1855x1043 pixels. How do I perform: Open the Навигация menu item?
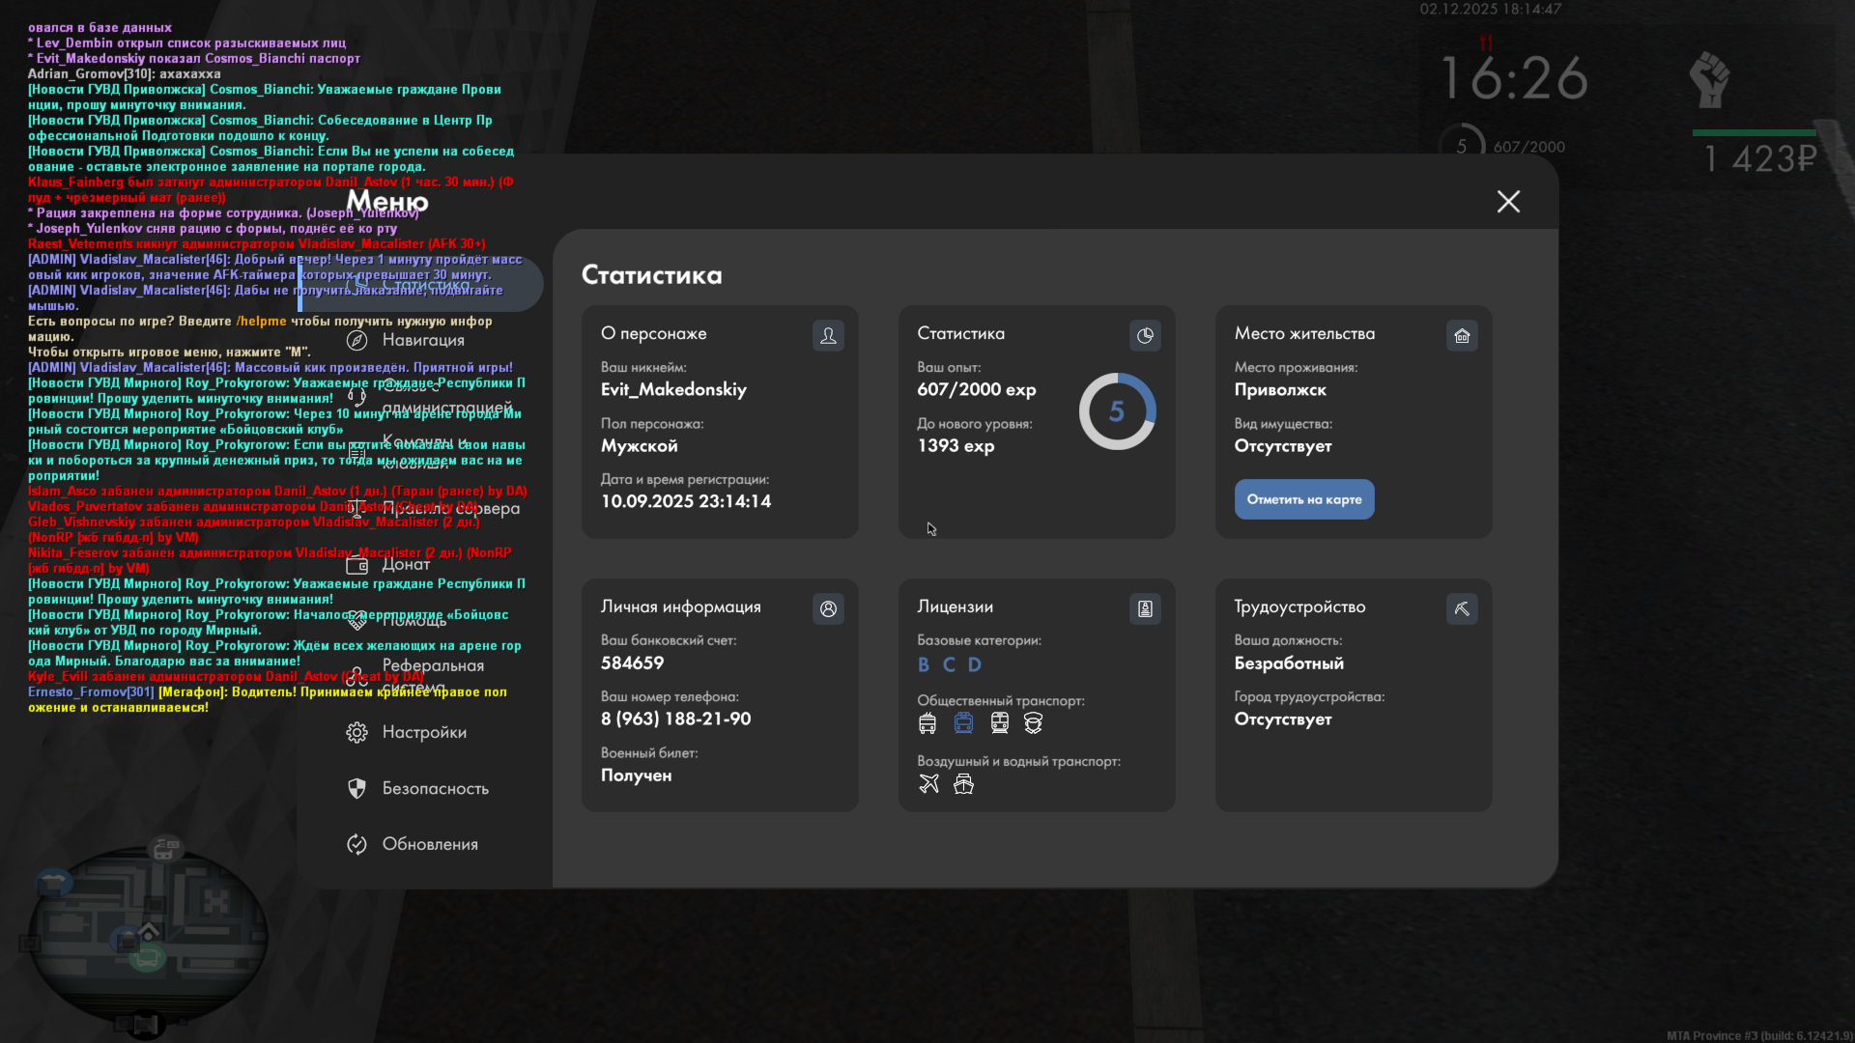(x=422, y=340)
